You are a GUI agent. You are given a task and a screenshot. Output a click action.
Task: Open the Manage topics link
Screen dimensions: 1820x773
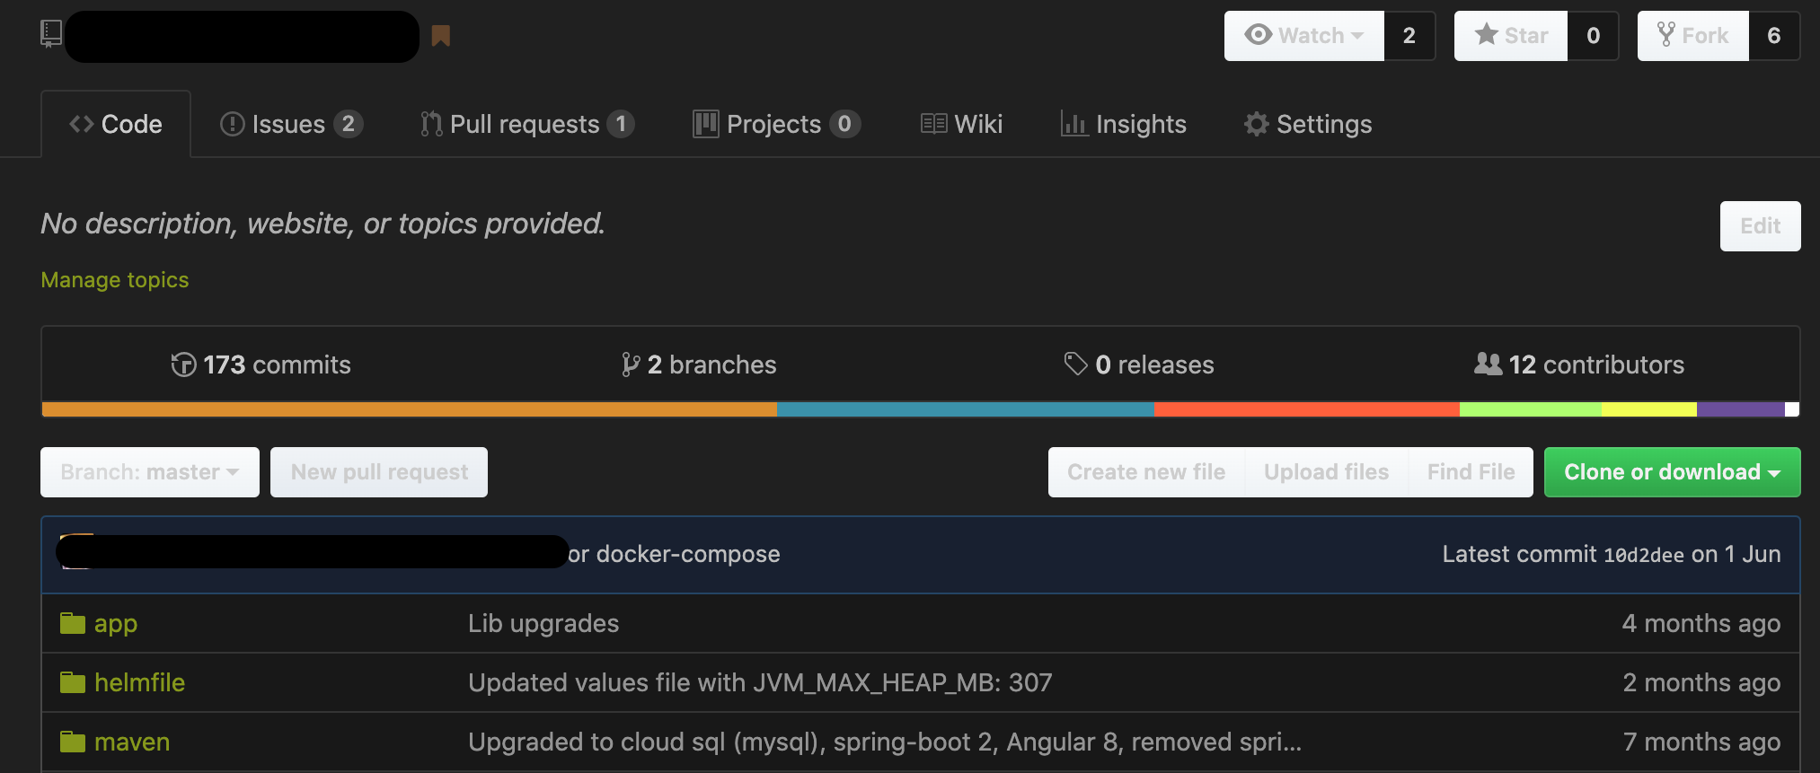coord(114,280)
